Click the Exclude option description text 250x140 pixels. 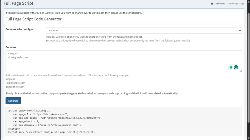(x=118, y=41)
